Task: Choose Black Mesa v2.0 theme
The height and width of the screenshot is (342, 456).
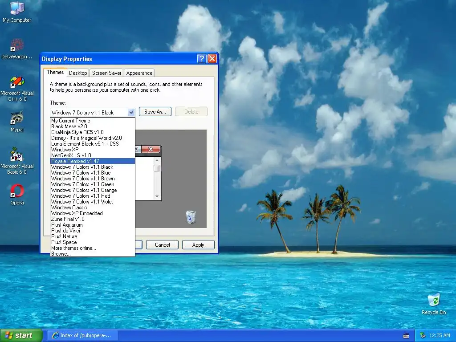Action: coord(93,126)
